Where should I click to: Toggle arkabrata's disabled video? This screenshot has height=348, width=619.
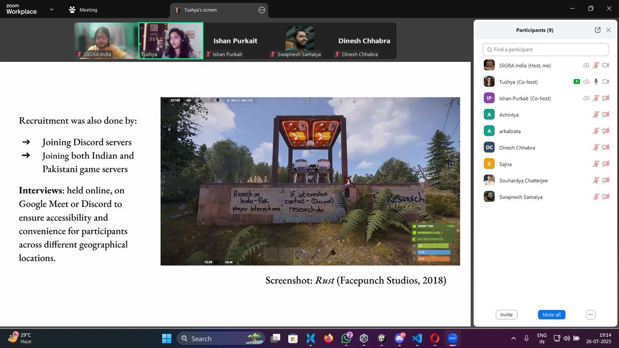606,131
